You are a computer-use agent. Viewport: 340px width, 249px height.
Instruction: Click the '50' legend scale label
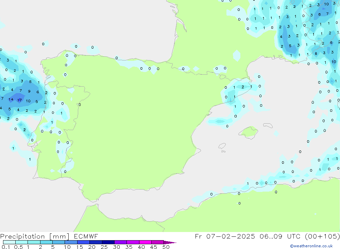coord(166,247)
